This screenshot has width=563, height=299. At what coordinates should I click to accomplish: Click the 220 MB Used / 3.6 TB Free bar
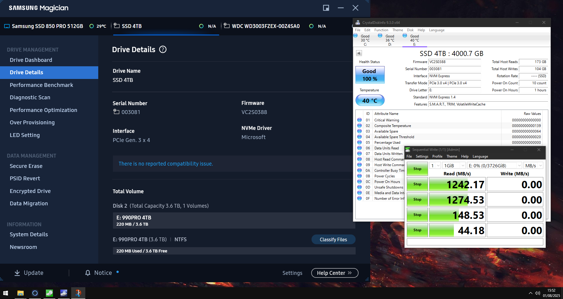(x=234, y=251)
